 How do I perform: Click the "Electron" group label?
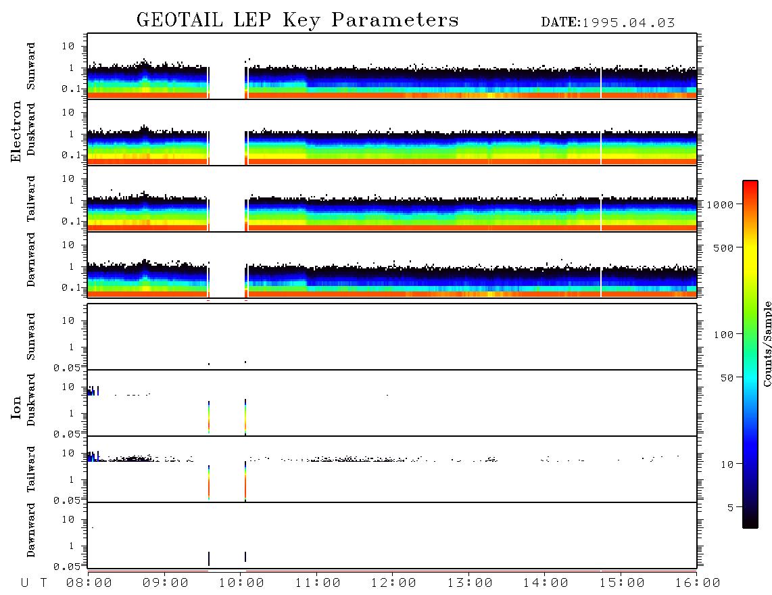coord(16,132)
